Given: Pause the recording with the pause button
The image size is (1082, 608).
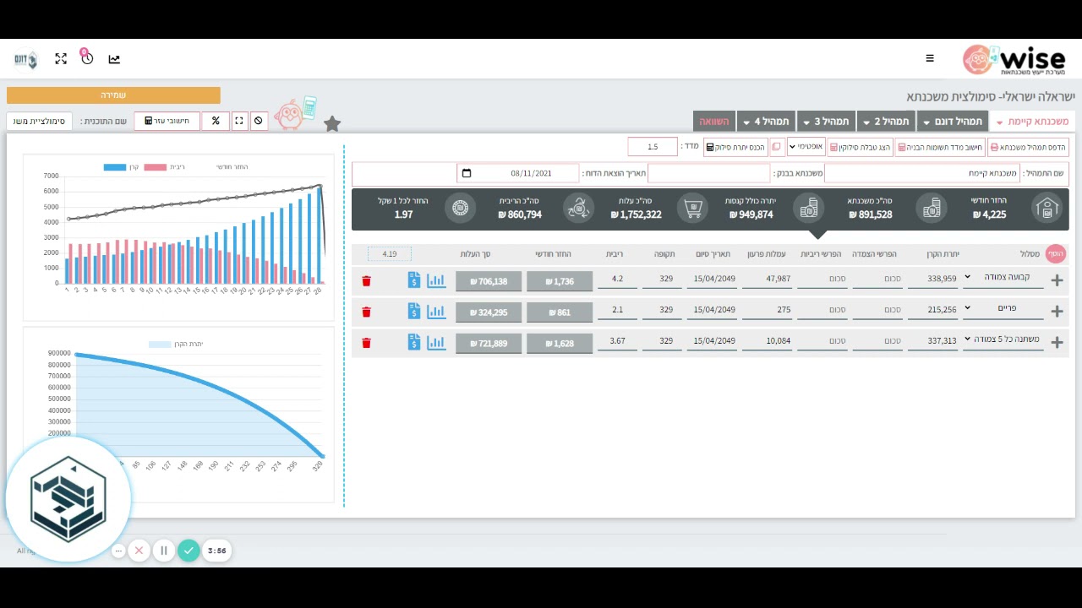Looking at the screenshot, I should pyautogui.click(x=164, y=551).
